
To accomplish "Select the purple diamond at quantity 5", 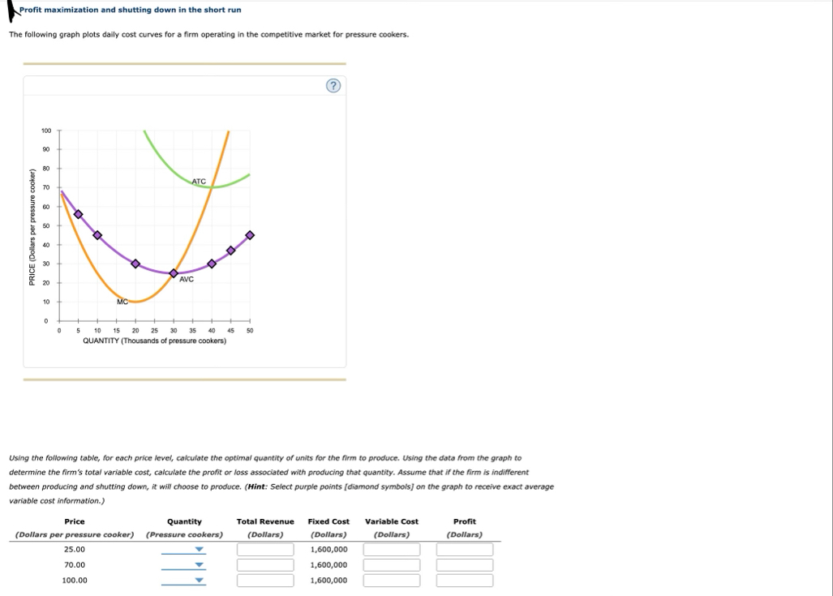I will (79, 214).
